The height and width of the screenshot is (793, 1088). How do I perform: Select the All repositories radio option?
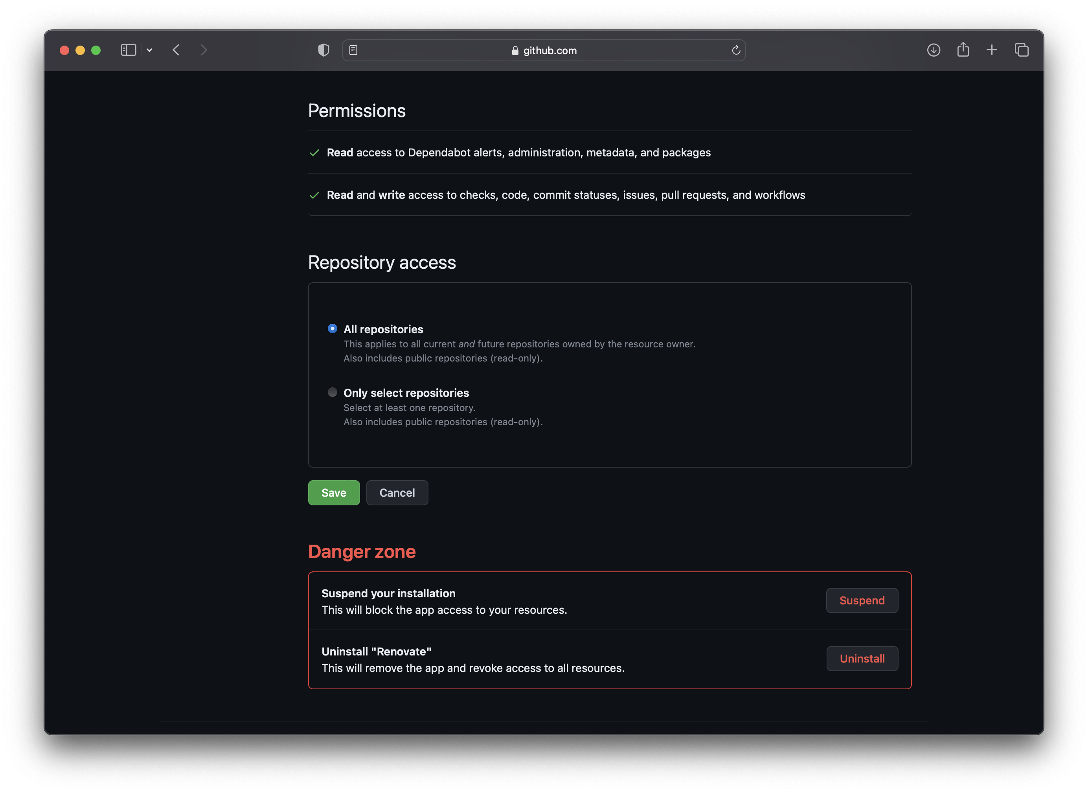pos(332,329)
